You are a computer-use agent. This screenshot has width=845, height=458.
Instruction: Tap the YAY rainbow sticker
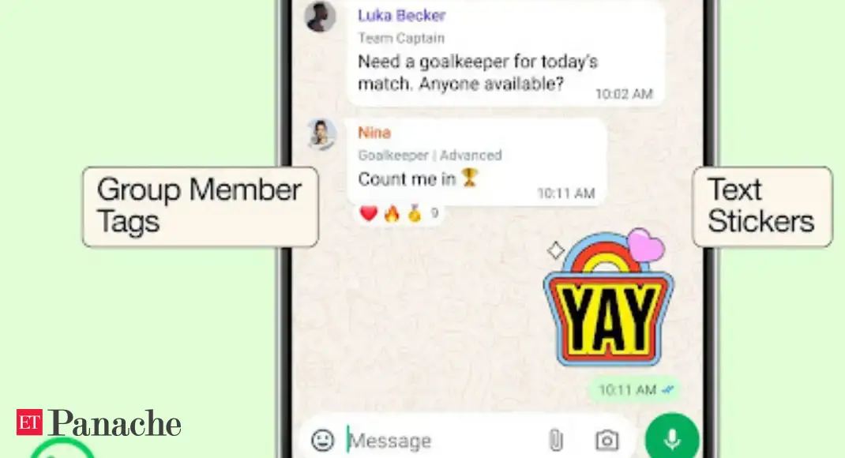pyautogui.click(x=608, y=298)
